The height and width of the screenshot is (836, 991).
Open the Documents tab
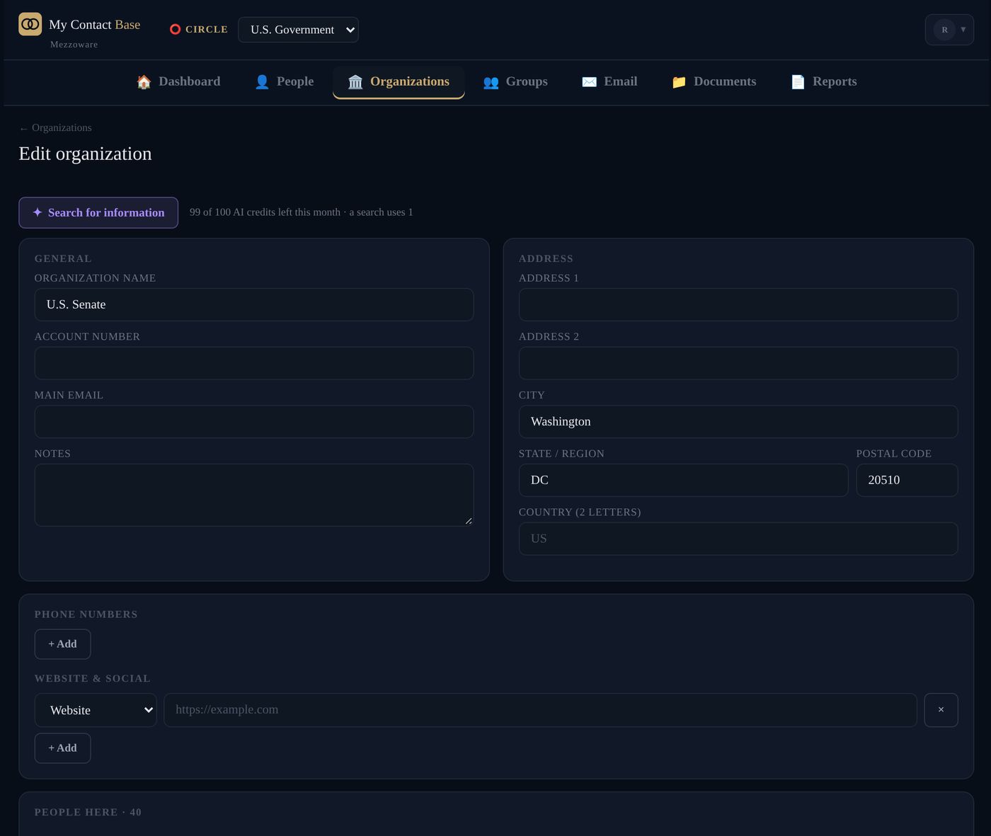point(714,82)
